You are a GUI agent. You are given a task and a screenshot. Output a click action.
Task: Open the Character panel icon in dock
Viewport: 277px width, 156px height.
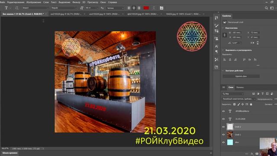(216, 46)
